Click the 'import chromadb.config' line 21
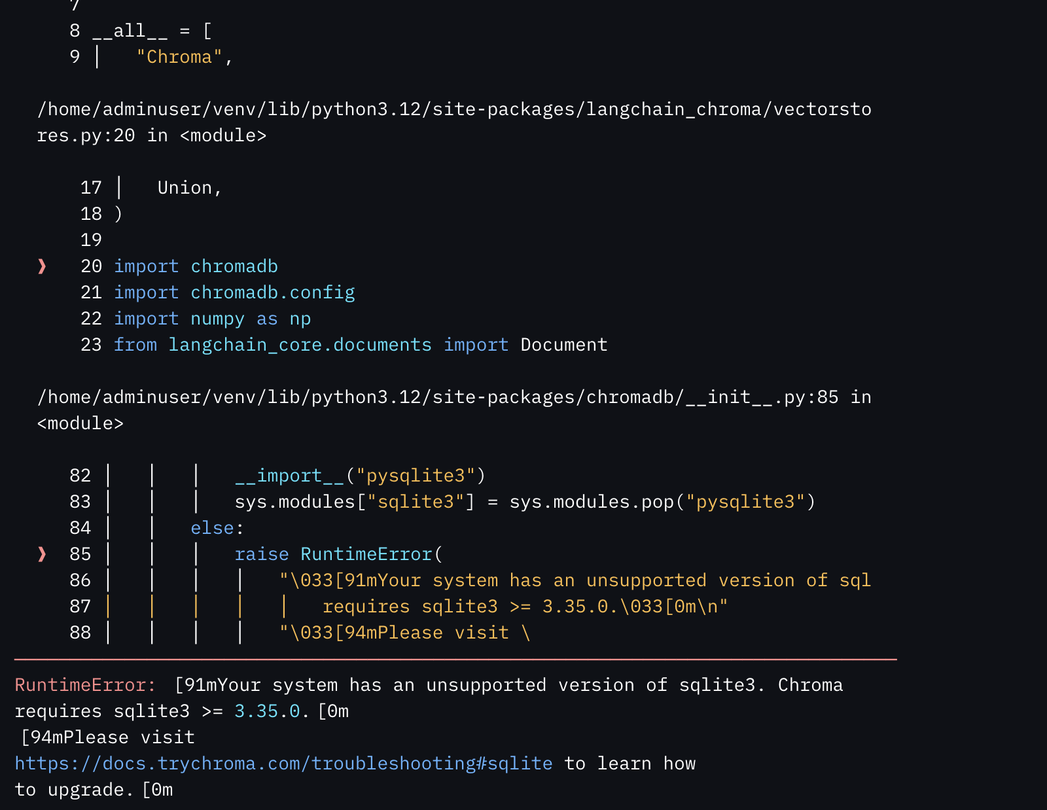 pyautogui.click(x=234, y=292)
